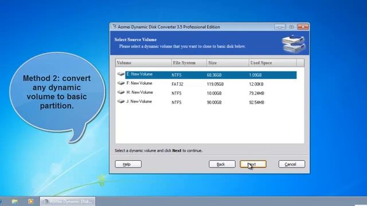Sort by the Size column header

pyautogui.click(x=228, y=63)
